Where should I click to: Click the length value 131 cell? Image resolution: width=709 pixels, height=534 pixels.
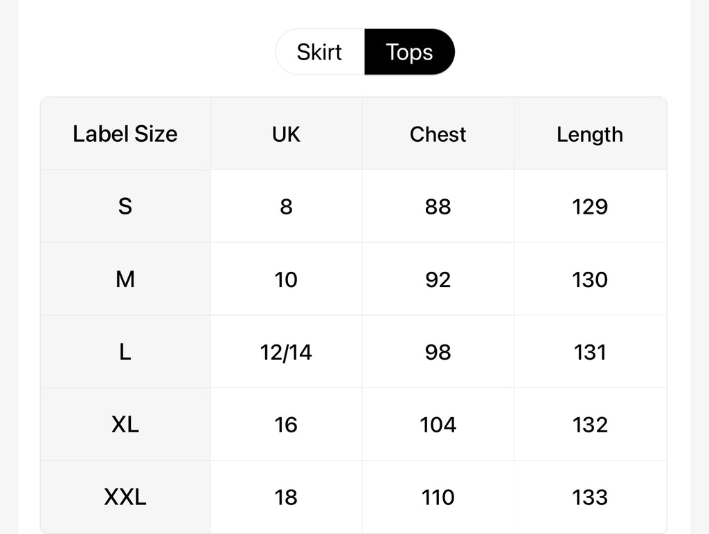590,352
